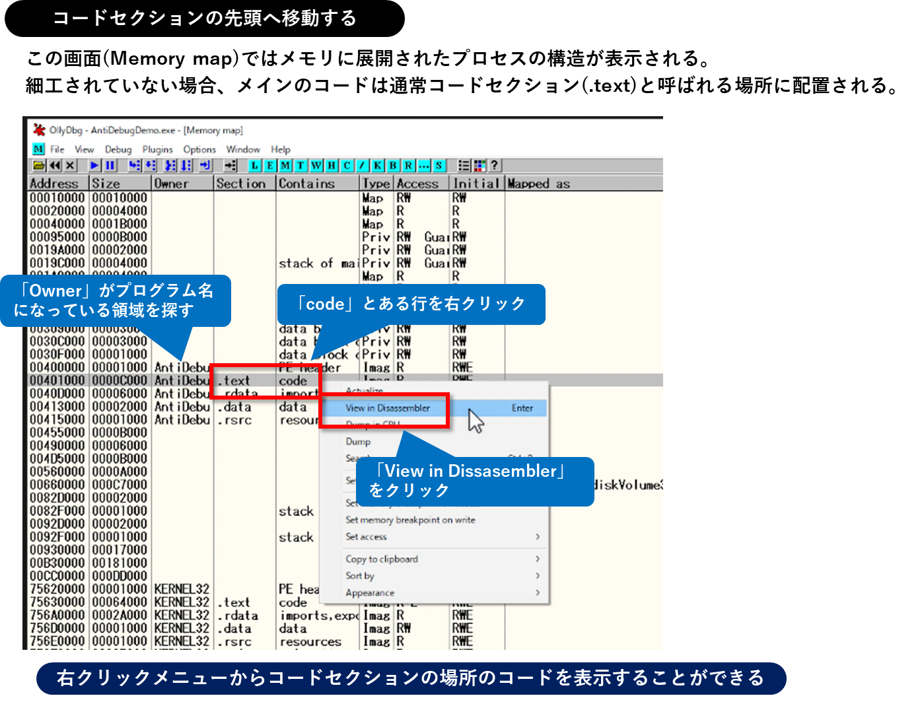
Task: Click the Execute till return icon
Action: [x=205, y=165]
